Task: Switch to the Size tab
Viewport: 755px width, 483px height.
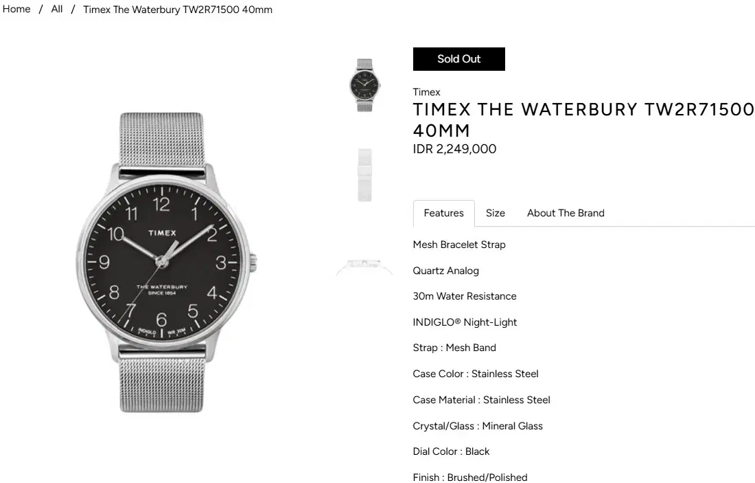Action: click(496, 213)
